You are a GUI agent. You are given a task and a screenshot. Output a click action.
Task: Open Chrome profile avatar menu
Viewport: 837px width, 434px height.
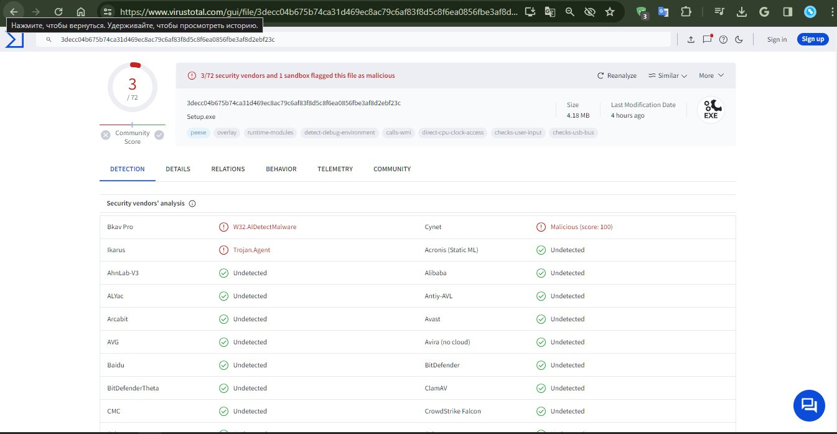pyautogui.click(x=810, y=12)
